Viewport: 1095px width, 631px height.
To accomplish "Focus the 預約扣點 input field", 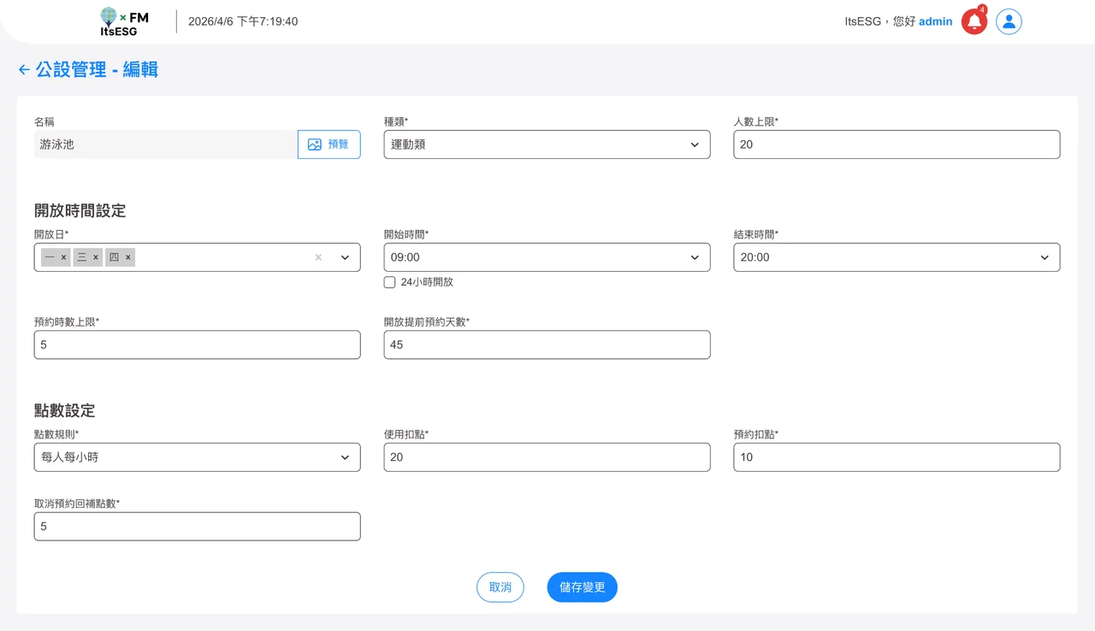I will (897, 457).
